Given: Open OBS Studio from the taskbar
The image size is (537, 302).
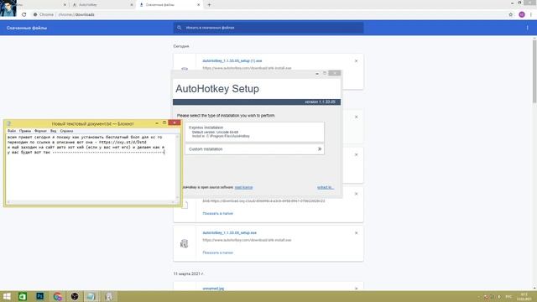Looking at the screenshot, I should [75, 296].
